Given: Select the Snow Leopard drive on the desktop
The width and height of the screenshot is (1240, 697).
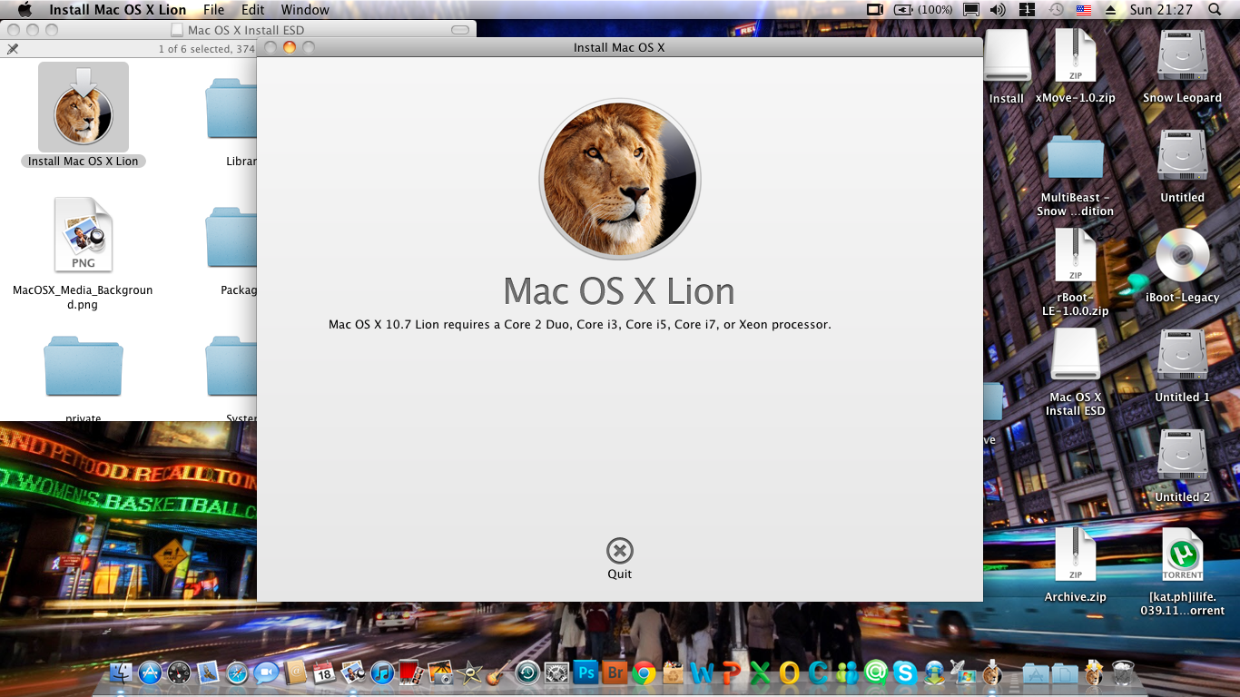Looking at the screenshot, I should click(x=1183, y=67).
